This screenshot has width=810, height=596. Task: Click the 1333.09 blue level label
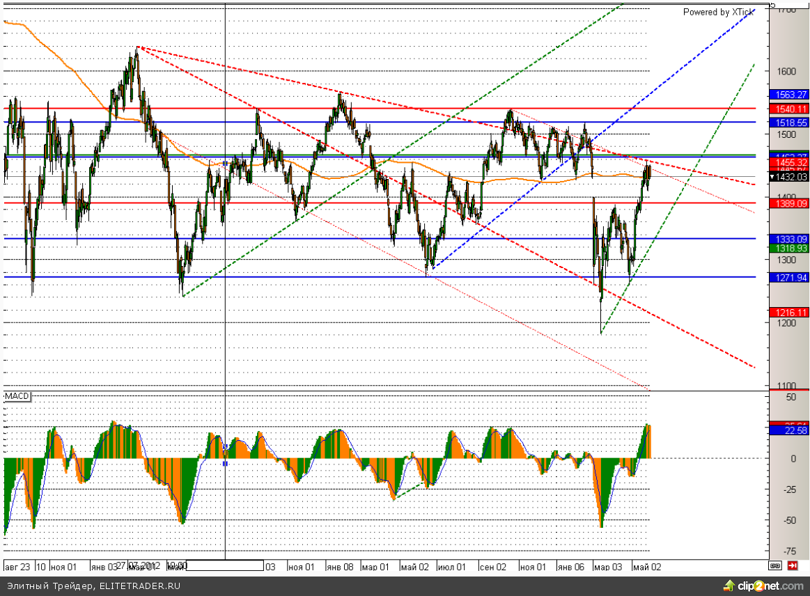788,238
